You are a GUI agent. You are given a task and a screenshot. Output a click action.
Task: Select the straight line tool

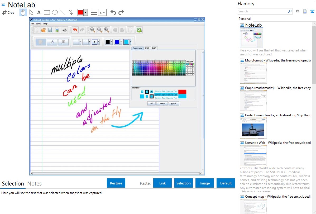(x=63, y=12)
